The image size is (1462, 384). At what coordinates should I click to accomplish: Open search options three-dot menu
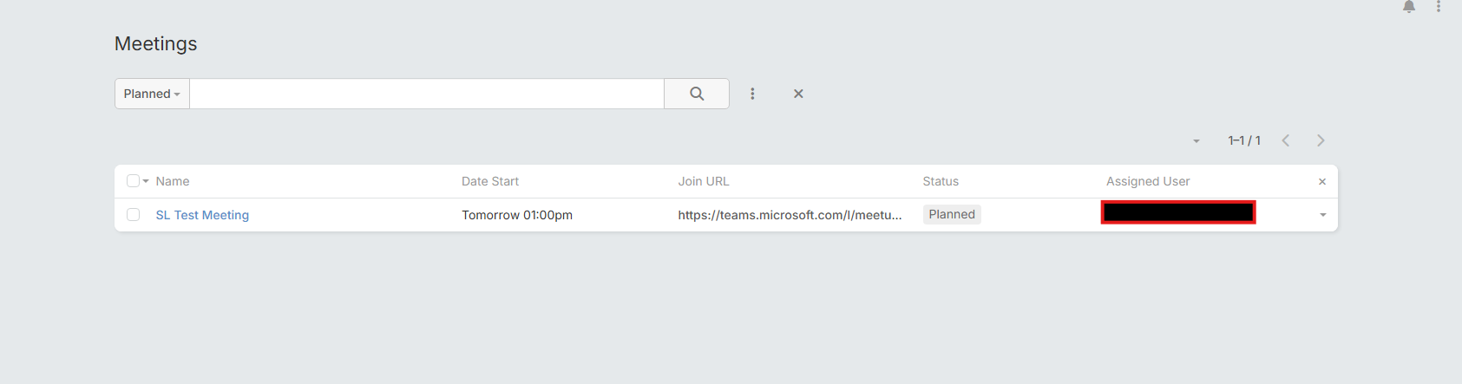click(x=752, y=94)
